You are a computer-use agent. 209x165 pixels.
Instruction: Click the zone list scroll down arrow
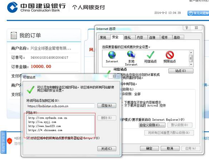point(191,64)
